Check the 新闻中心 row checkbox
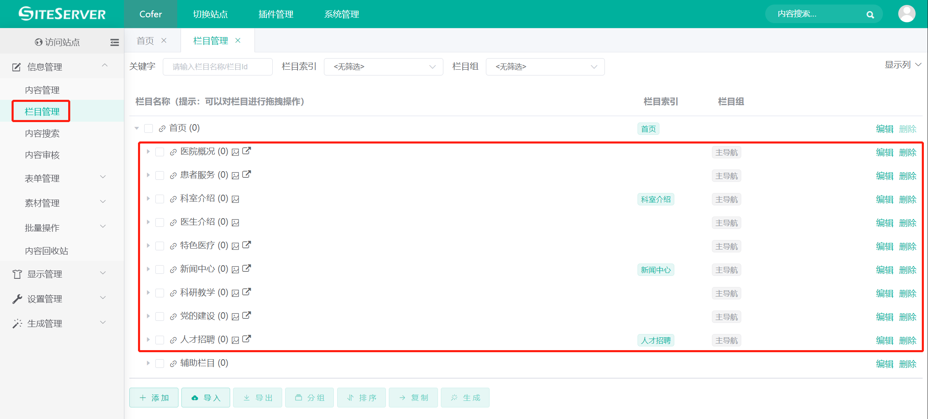This screenshot has height=419, width=928. pyautogui.click(x=160, y=270)
